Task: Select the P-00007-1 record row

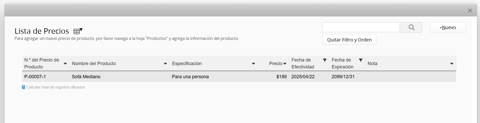Action: coord(35,77)
